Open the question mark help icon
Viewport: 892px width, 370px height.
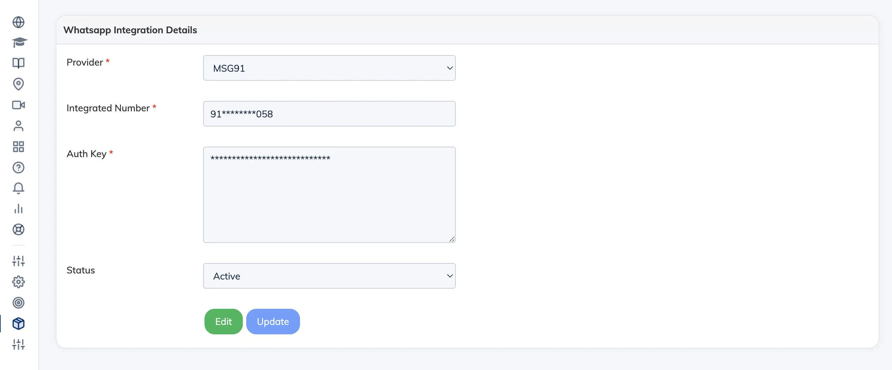18,168
